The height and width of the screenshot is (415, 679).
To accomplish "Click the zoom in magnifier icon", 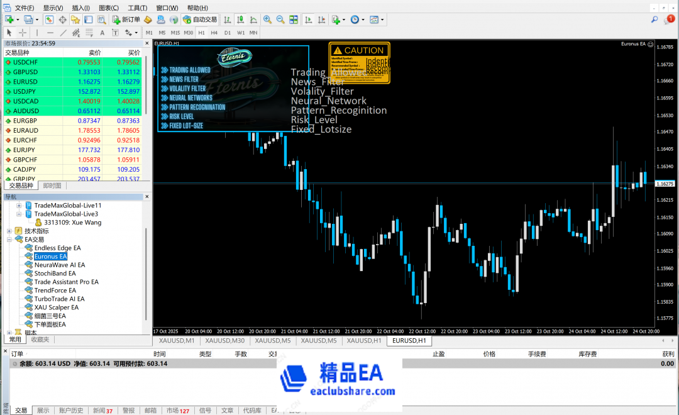I will click(267, 19).
